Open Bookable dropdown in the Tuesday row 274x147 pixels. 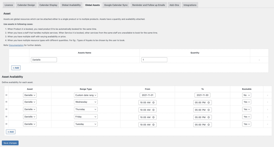(246, 124)
